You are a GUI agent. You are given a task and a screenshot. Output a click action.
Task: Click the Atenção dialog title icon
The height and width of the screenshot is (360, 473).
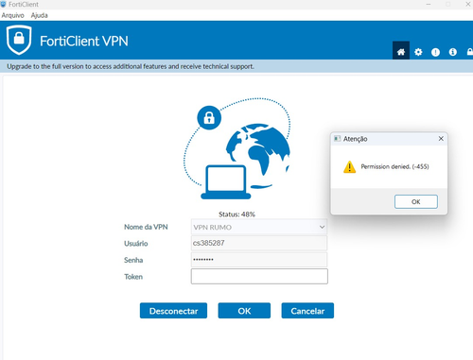coord(337,139)
